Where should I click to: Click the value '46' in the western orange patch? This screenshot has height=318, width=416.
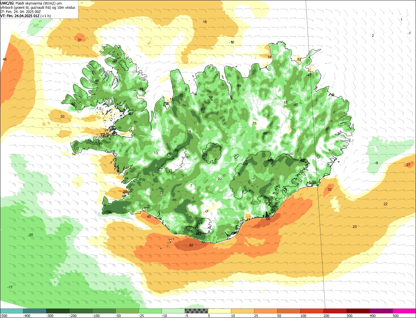tap(5, 60)
